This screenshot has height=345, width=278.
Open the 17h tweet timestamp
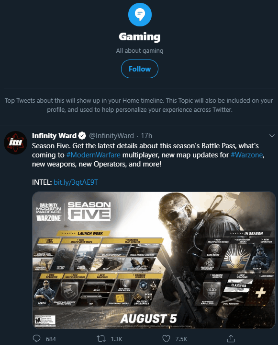coord(146,136)
